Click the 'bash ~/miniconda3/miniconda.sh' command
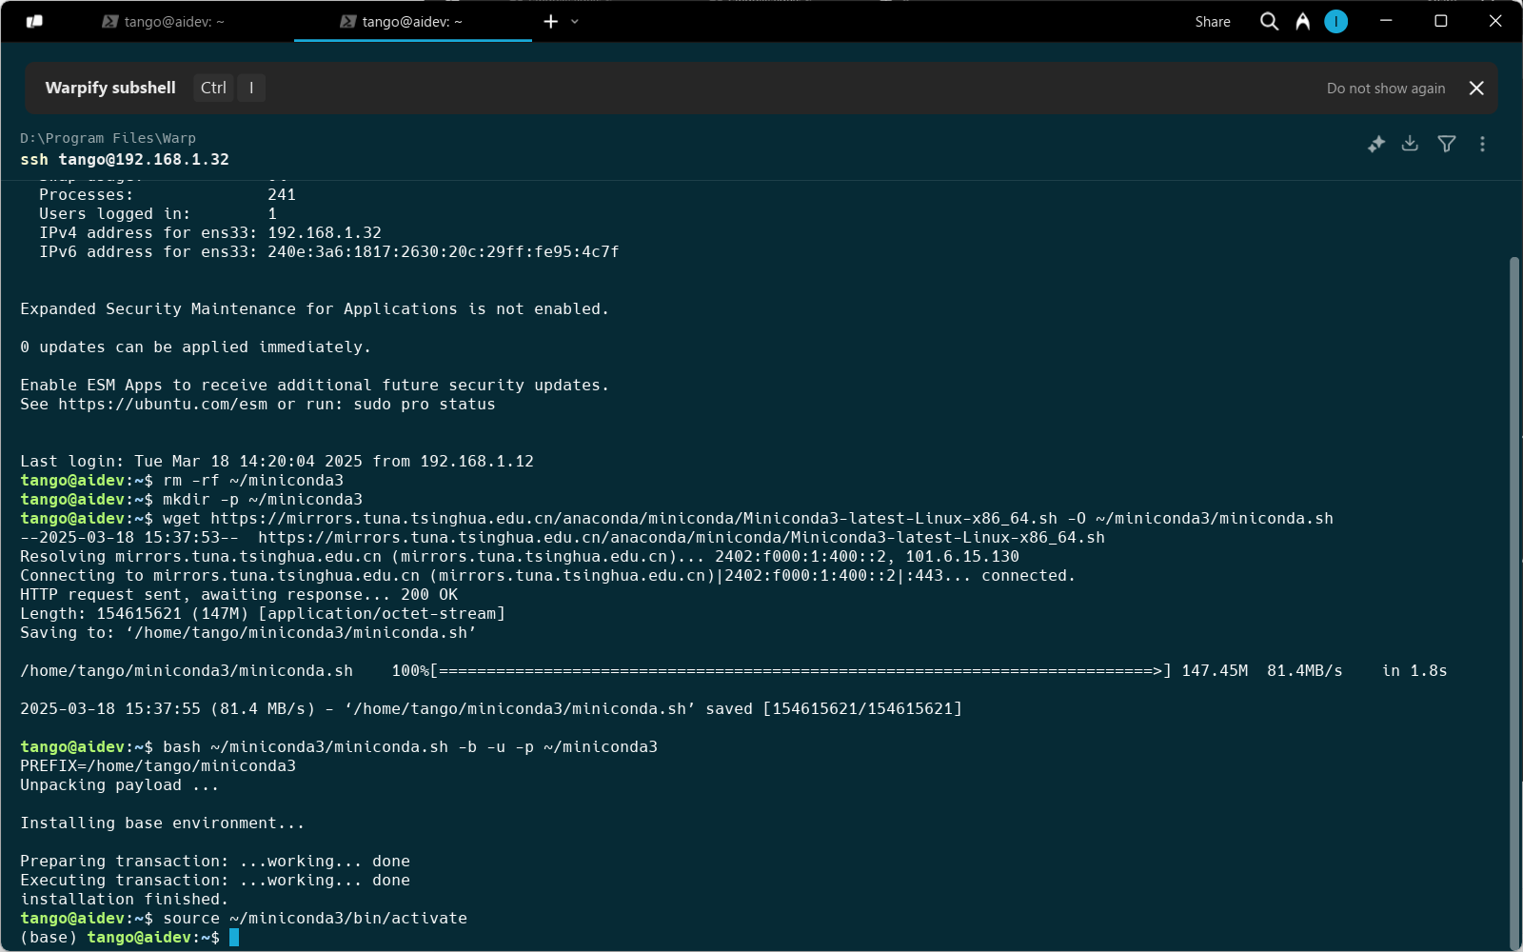Viewport: 1523px width, 952px height. tap(410, 747)
